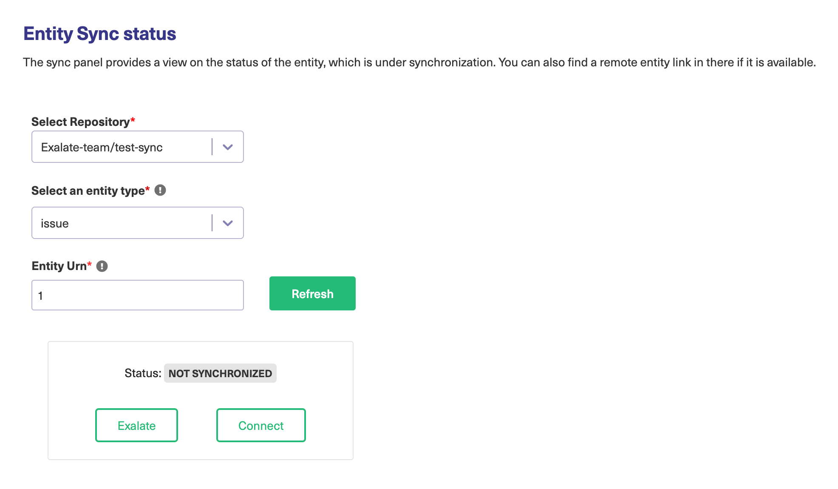
Task: Click the NOT SYNCHRONIZED status badge
Action: (x=220, y=373)
